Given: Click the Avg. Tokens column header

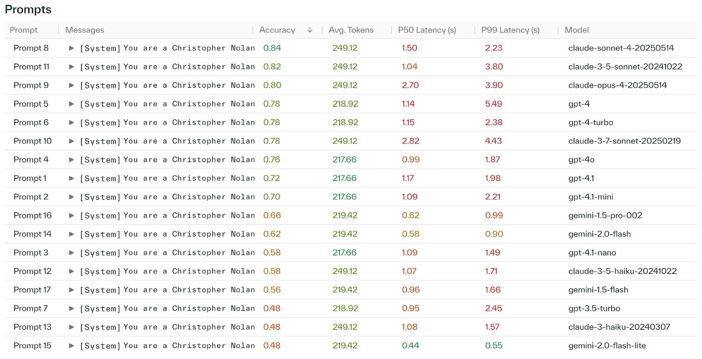Looking at the screenshot, I should [351, 30].
